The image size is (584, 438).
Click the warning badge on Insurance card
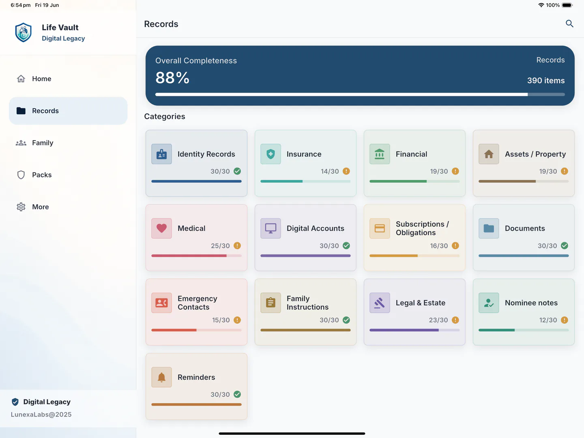[x=346, y=171]
